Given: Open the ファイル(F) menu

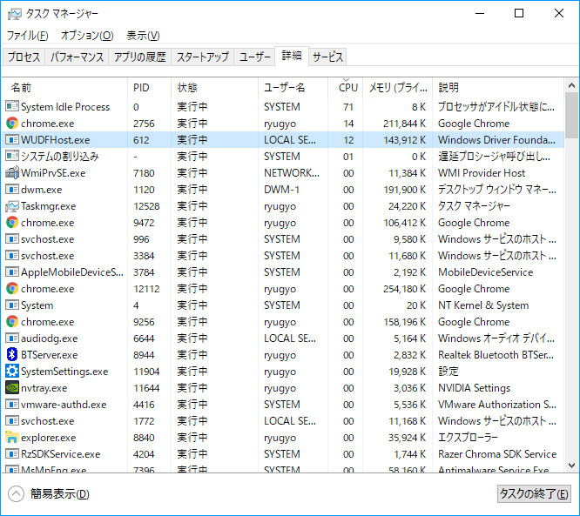Looking at the screenshot, I should click(28, 36).
